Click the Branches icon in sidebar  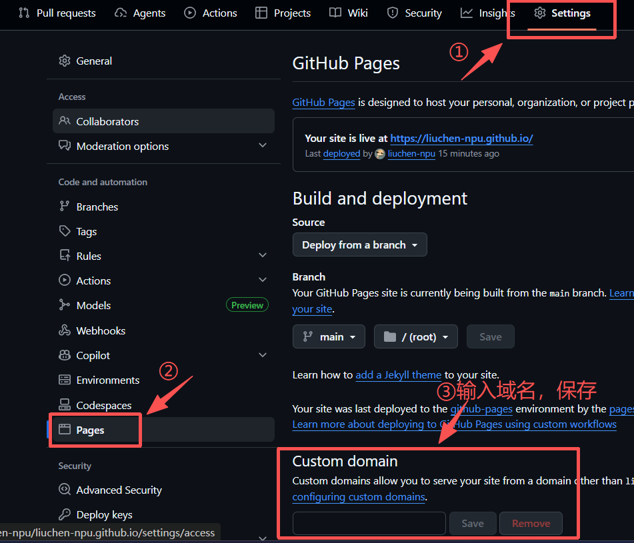(65, 207)
